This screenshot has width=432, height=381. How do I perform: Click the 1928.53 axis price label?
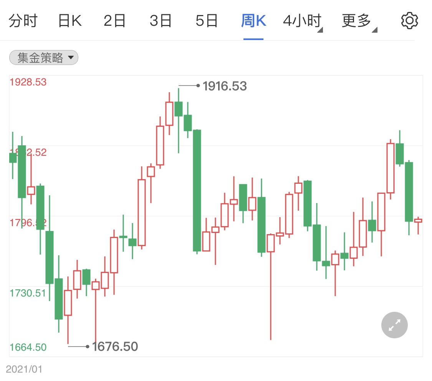click(28, 82)
